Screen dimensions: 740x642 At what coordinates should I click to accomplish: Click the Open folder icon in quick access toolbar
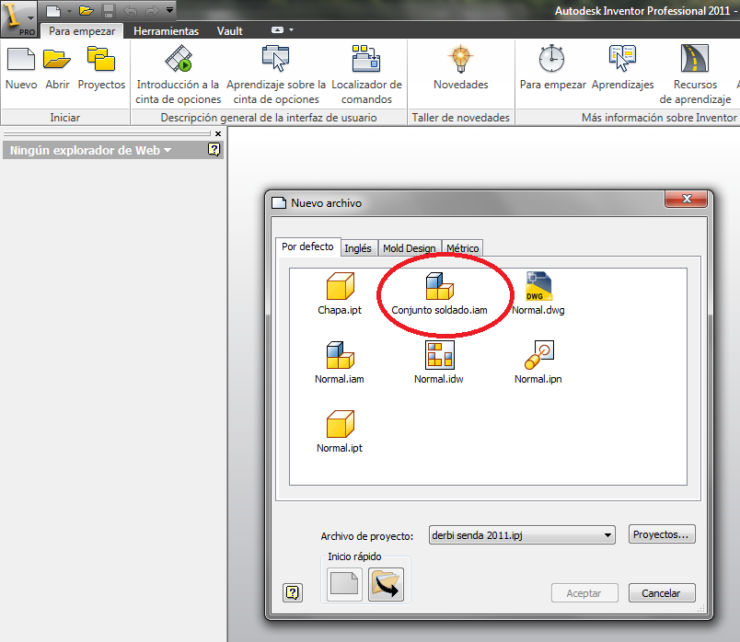(x=86, y=10)
